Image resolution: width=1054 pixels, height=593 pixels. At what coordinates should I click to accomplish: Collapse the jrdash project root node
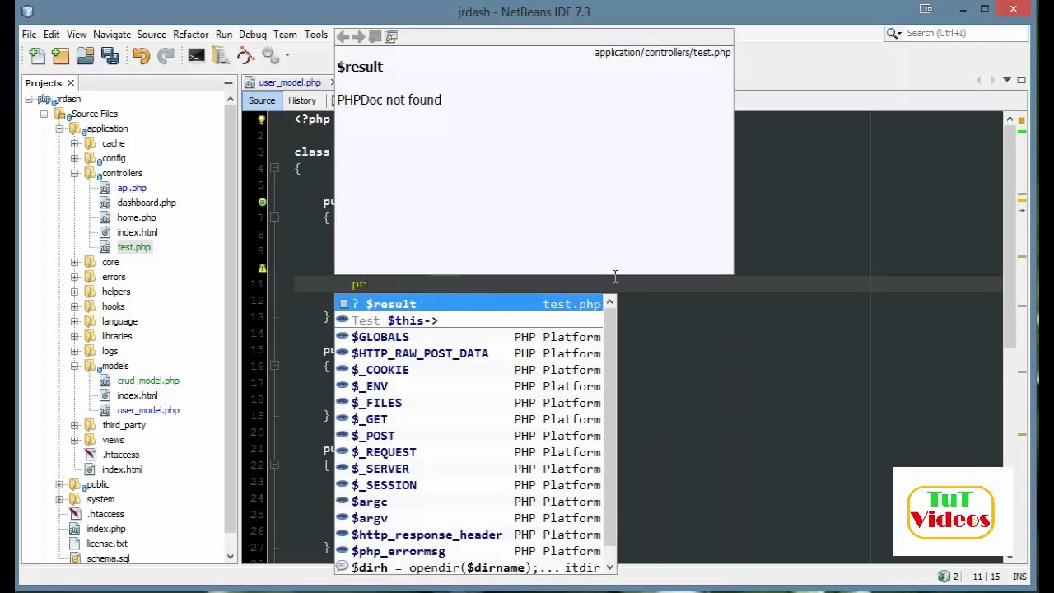29,99
